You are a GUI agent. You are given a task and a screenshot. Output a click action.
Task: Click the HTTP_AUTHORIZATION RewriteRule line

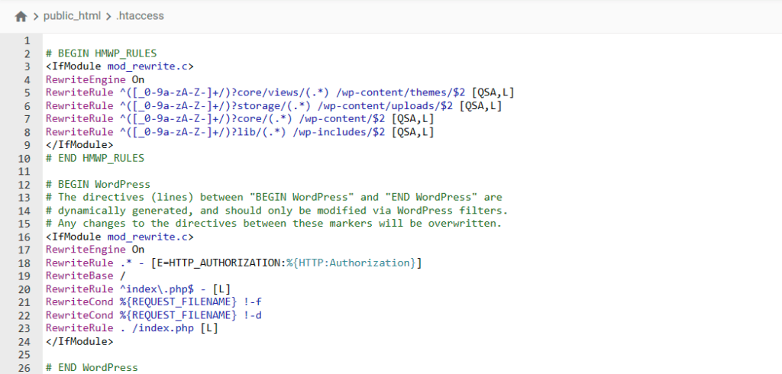tap(234, 263)
